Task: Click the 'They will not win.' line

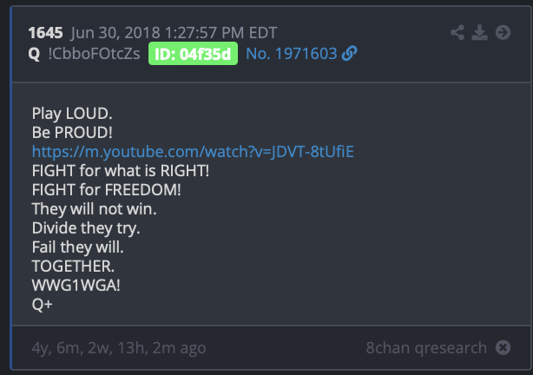Action: pos(94,208)
